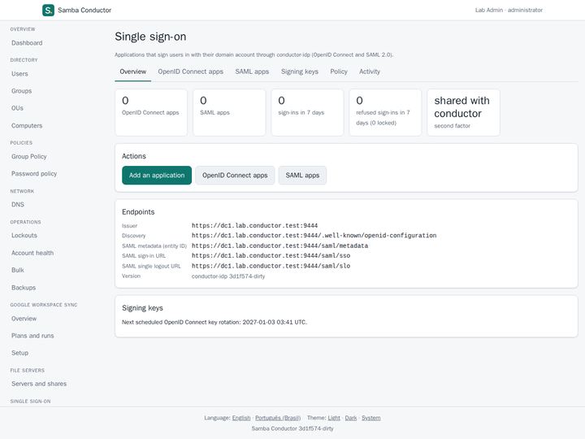Open Servers and shares page
The image size is (585, 439).
(39, 384)
